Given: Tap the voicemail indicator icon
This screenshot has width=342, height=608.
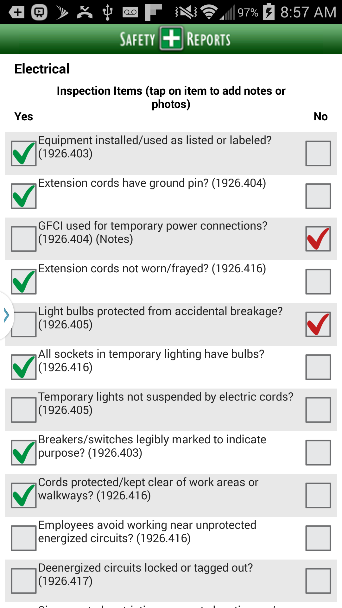Looking at the screenshot, I should pos(130,11).
